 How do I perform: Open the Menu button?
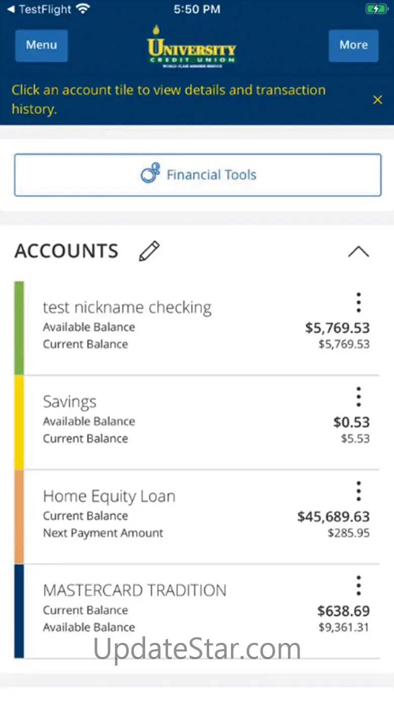point(41,45)
